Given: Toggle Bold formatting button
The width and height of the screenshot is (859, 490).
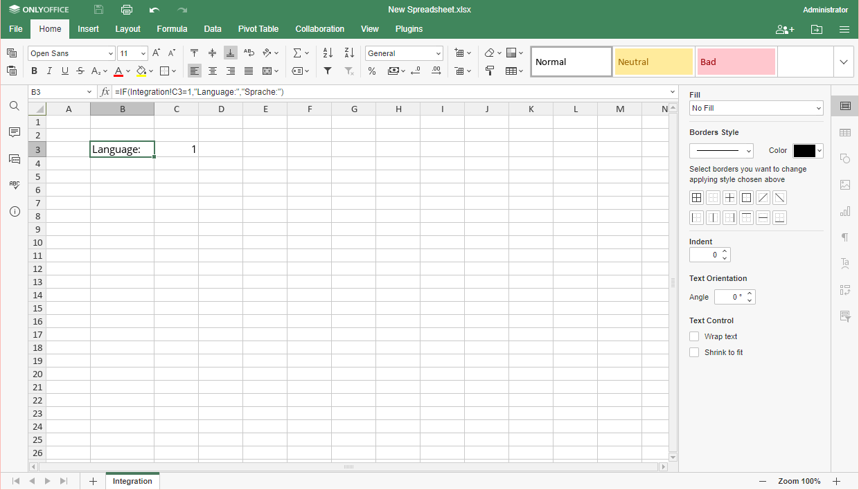Looking at the screenshot, I should click(34, 71).
